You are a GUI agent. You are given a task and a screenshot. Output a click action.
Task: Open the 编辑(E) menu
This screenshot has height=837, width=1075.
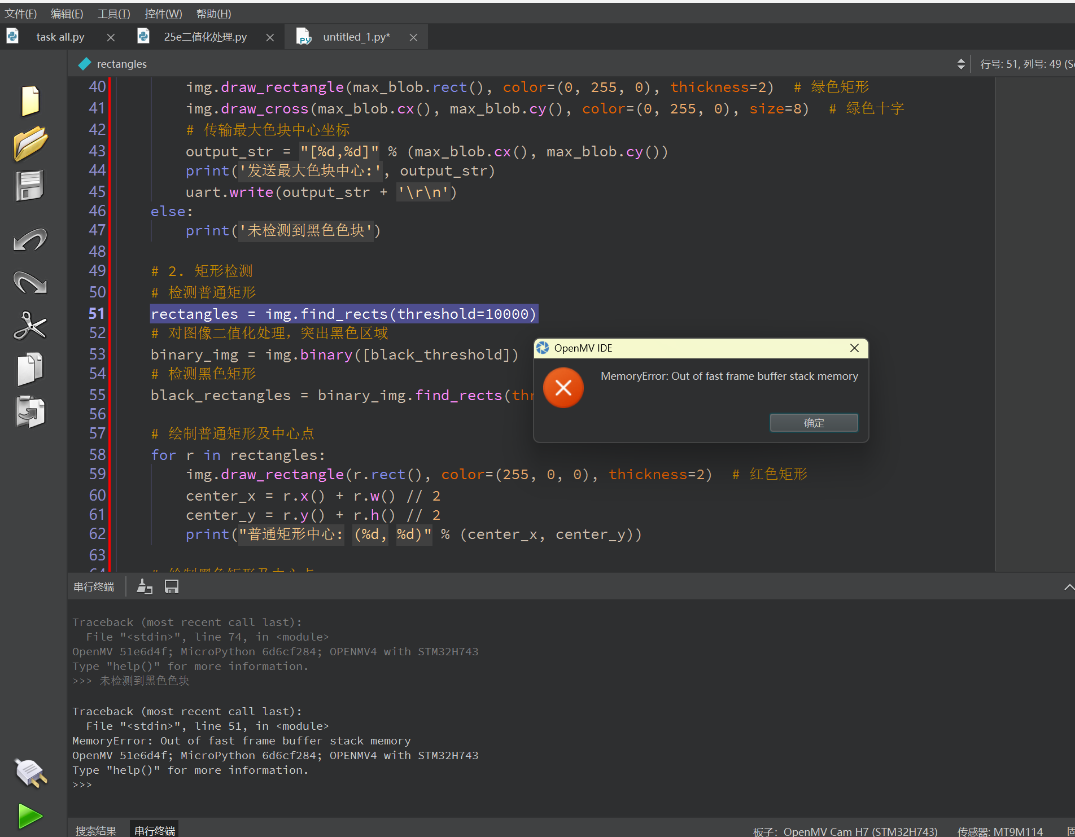coord(67,14)
